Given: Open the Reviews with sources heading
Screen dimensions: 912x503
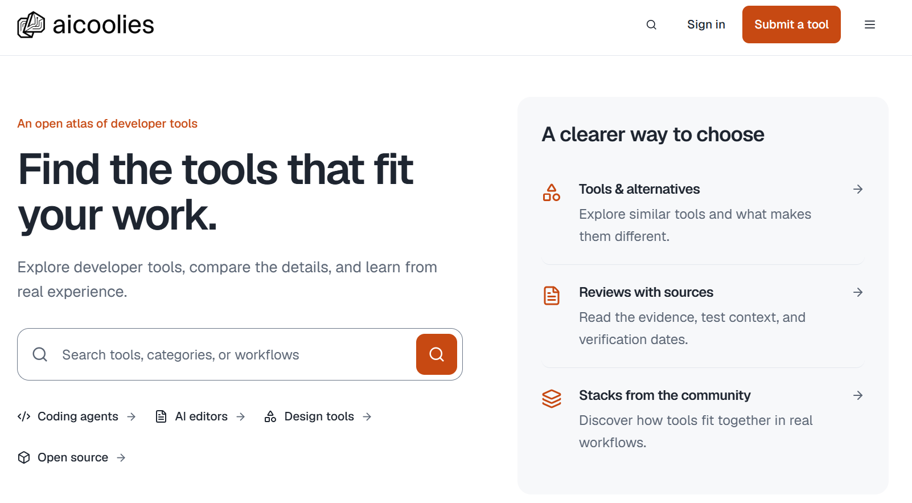Looking at the screenshot, I should tap(646, 292).
